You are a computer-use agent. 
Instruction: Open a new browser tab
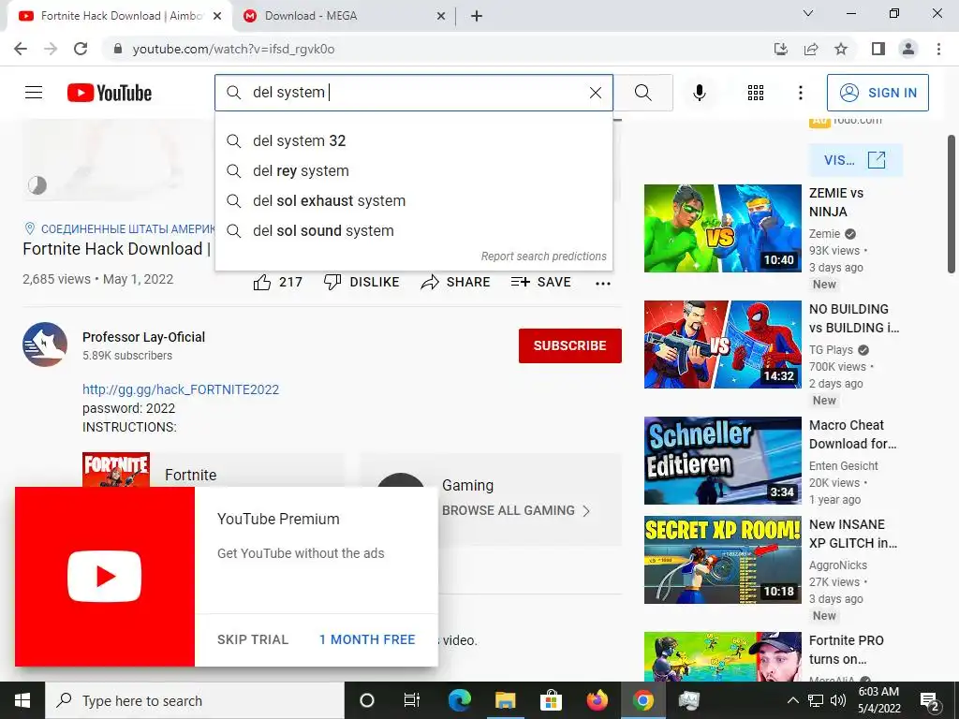click(477, 16)
